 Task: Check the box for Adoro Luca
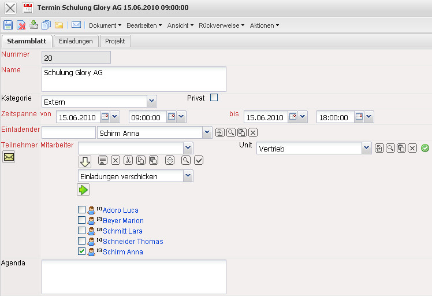click(81, 210)
